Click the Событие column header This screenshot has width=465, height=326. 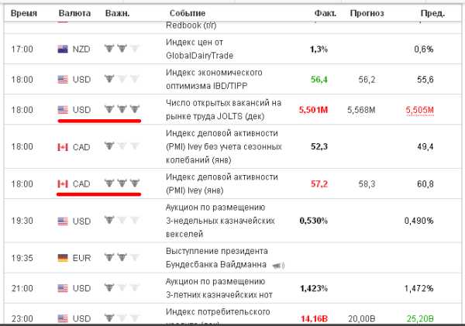188,13
